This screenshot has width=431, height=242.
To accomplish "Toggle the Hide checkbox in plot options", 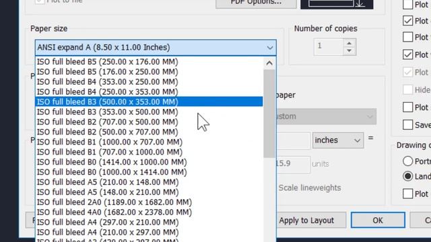I will (407, 89).
